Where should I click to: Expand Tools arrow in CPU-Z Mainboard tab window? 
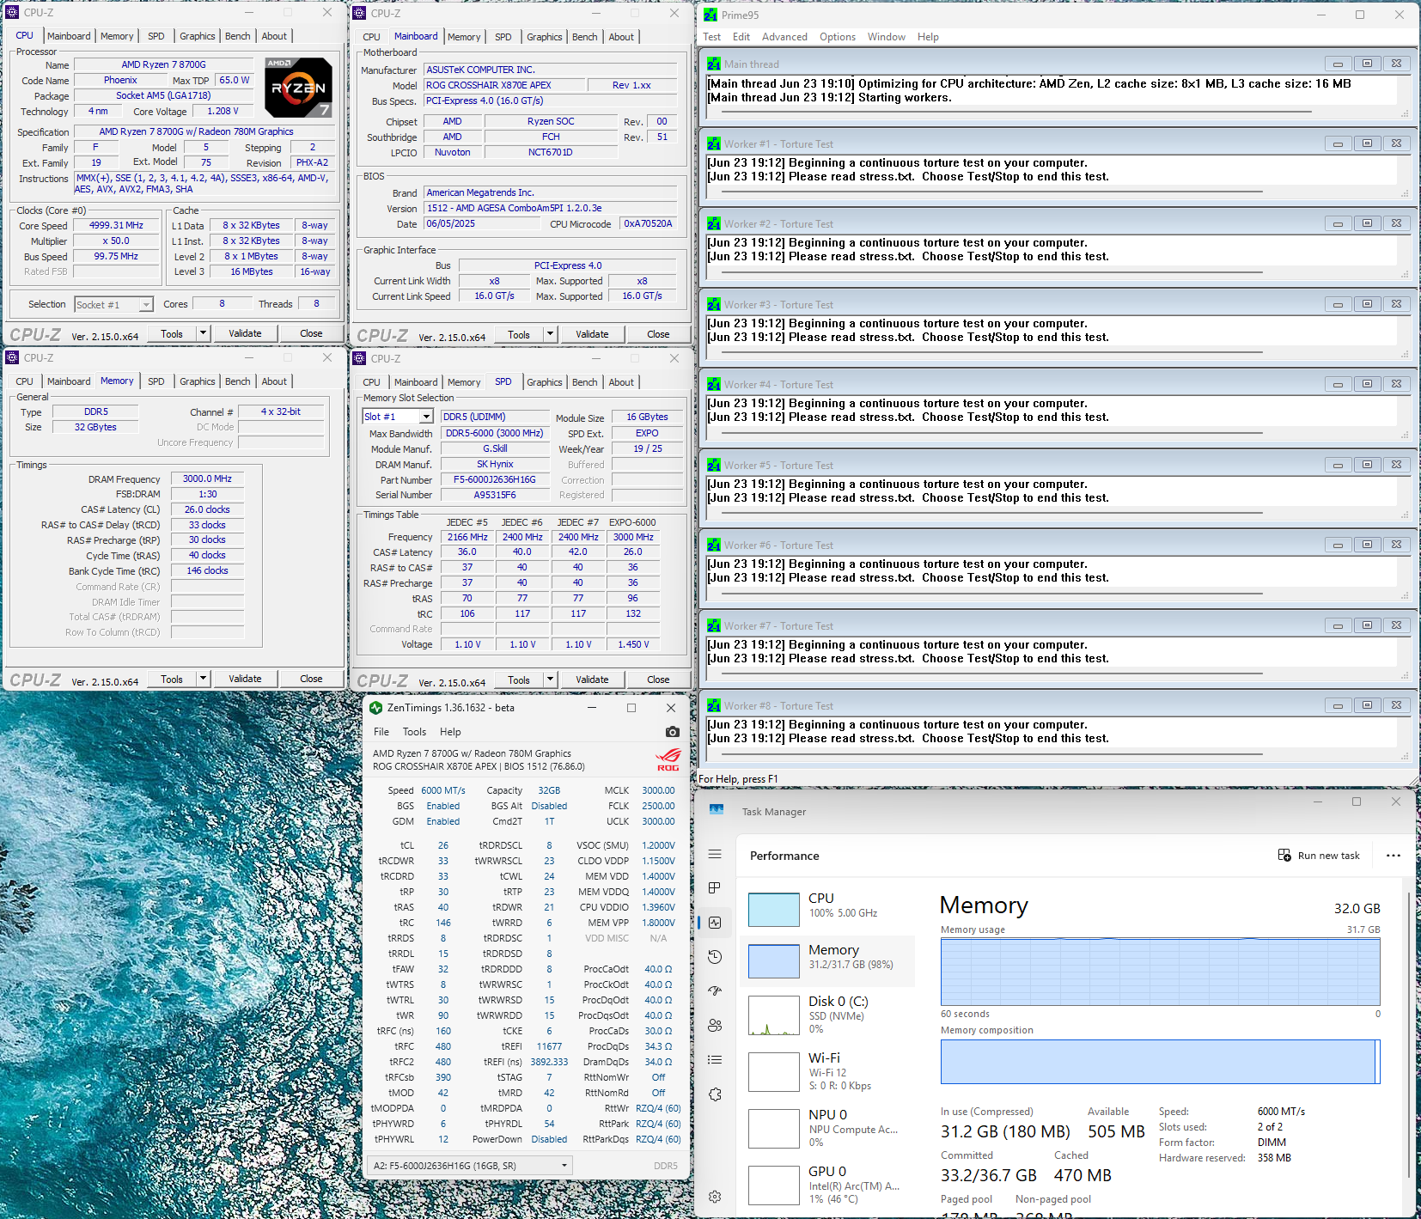pos(551,334)
